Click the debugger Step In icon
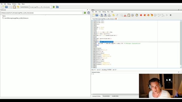This screenshot has width=182, height=102. [159, 15]
